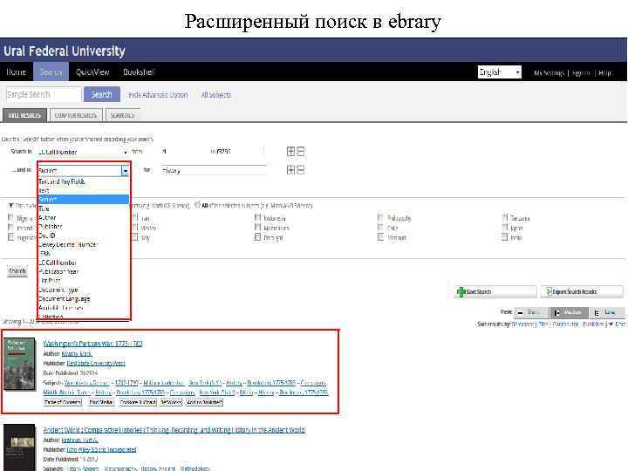
Task: Switch to the Short results view
Action: pyautogui.click(x=531, y=312)
